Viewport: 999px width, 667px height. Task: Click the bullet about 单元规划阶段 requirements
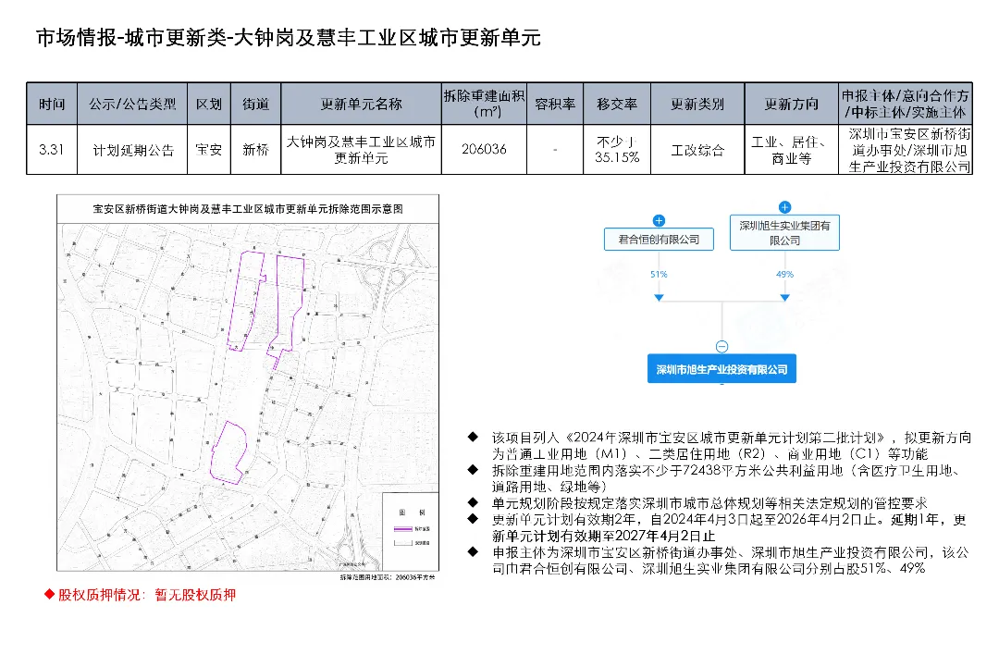[709, 503]
